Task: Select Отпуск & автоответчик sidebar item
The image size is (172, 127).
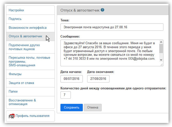Action: point(30,36)
